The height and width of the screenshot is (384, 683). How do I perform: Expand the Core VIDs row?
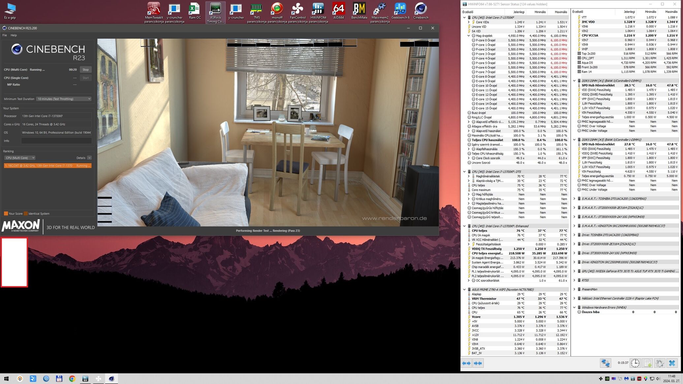pyautogui.click(x=469, y=22)
